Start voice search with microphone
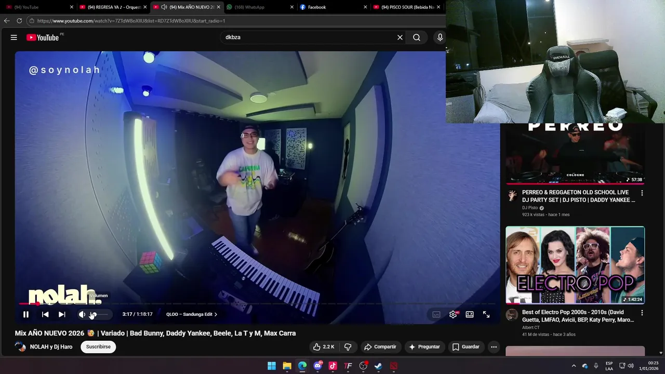 440,37
